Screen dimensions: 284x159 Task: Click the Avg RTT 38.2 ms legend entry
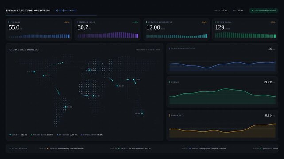18,135
